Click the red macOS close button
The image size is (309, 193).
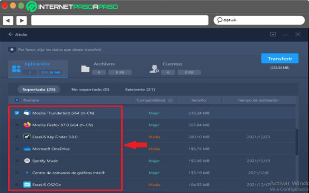[5, 6]
